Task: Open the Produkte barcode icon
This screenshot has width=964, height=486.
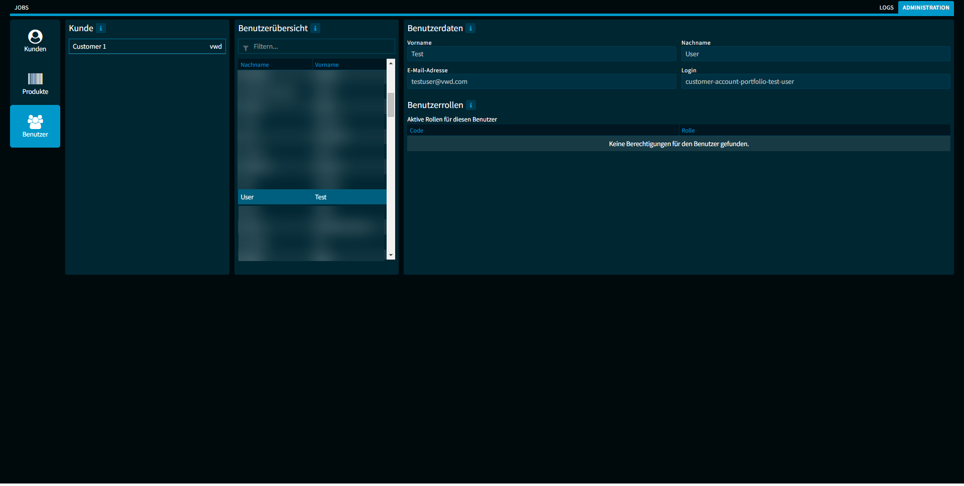Action: pos(35,79)
